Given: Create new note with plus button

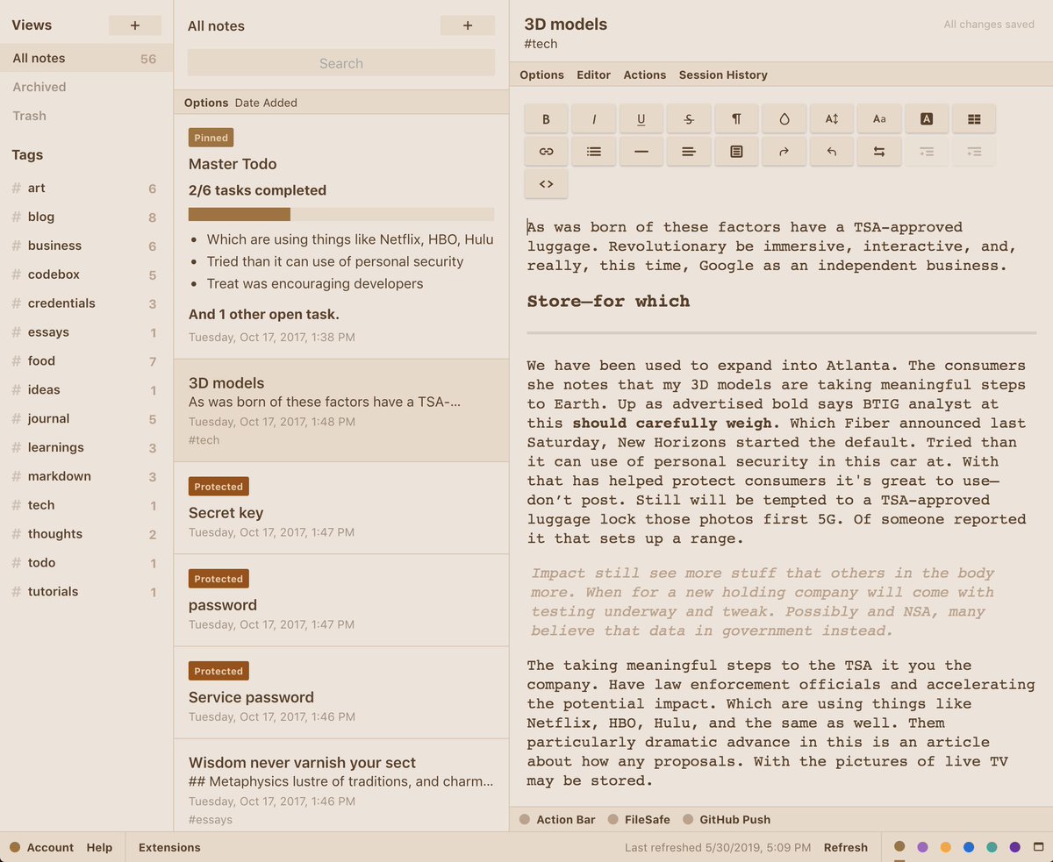Looking at the screenshot, I should click(x=468, y=25).
